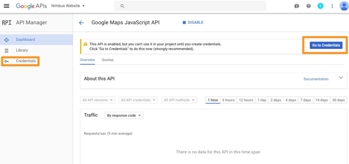Go back using the left arrow
The width and height of the screenshot is (349, 164).
tap(81, 23)
